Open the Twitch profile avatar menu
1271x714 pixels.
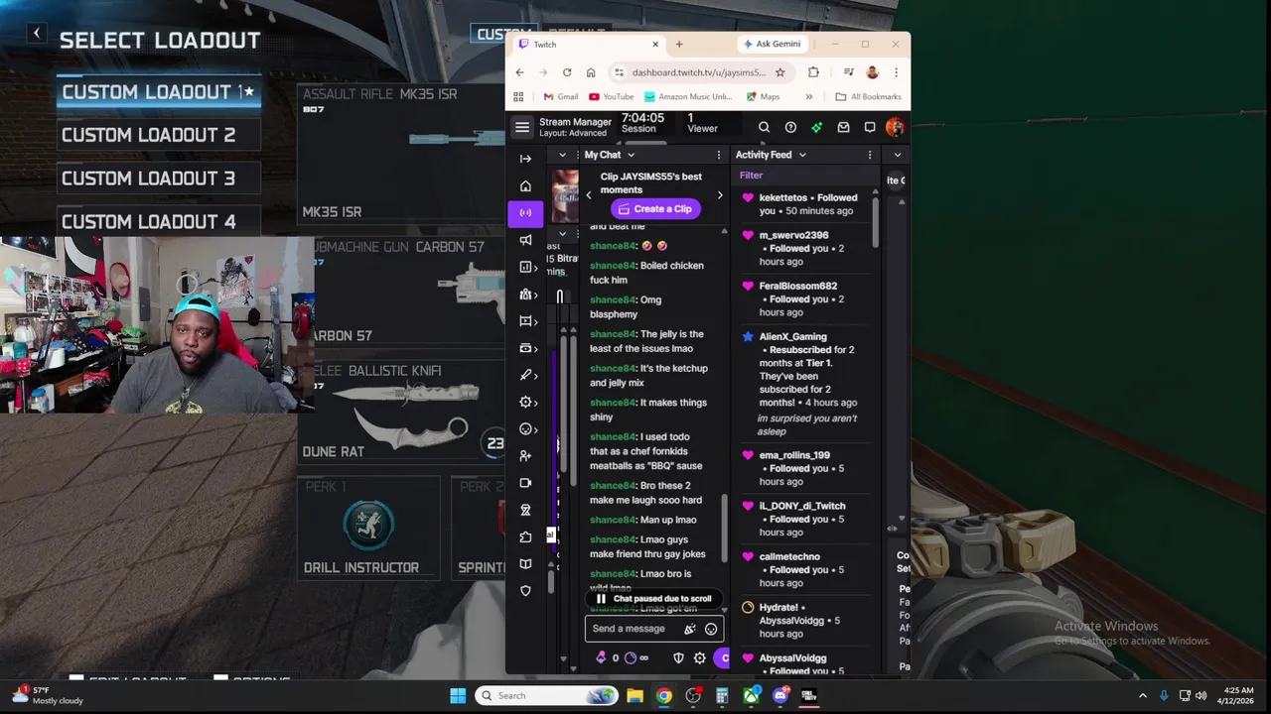coord(895,127)
